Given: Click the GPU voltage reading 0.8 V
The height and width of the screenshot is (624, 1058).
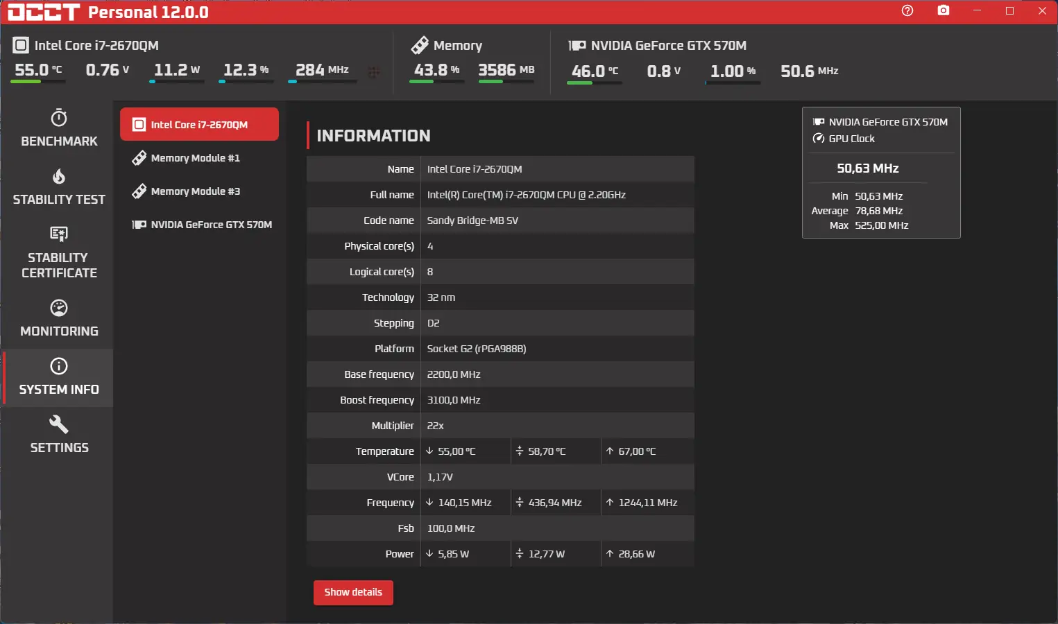Looking at the screenshot, I should pos(664,71).
